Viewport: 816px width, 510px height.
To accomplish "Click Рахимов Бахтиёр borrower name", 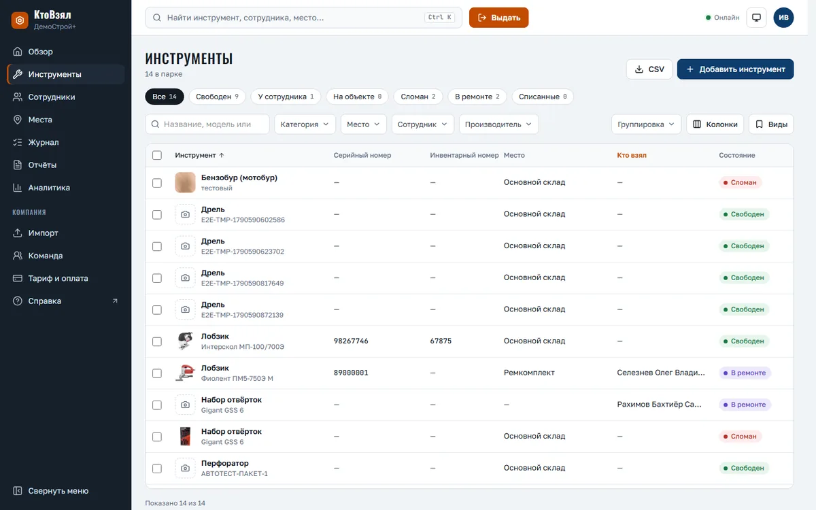I will [659, 405].
